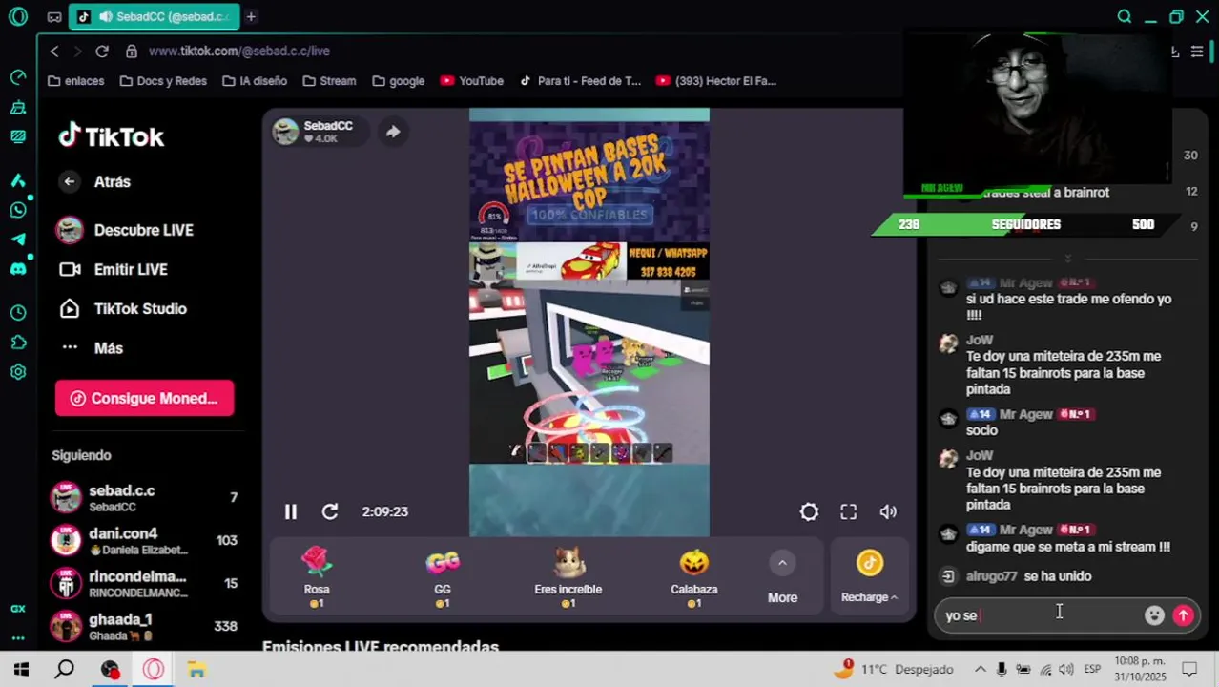Search tabs with magnifier icon
The image size is (1219, 687).
click(x=1125, y=16)
